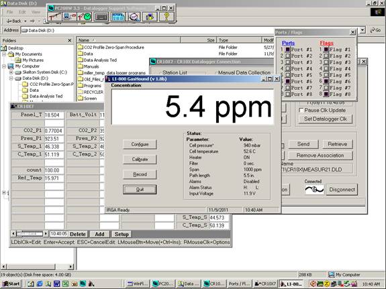This screenshot has height=289, width=386.
Task: Open the File menu in Explorer
Action: [10, 12]
